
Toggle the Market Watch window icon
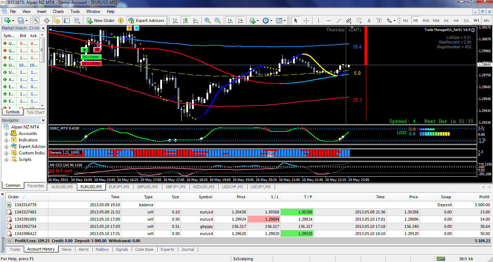(x=36, y=21)
